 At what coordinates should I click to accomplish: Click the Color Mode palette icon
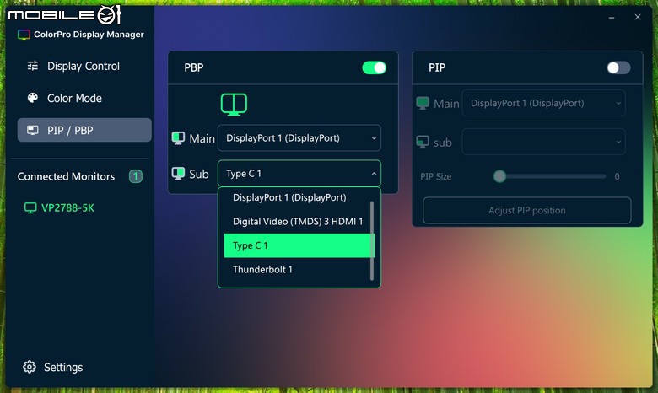(32, 98)
